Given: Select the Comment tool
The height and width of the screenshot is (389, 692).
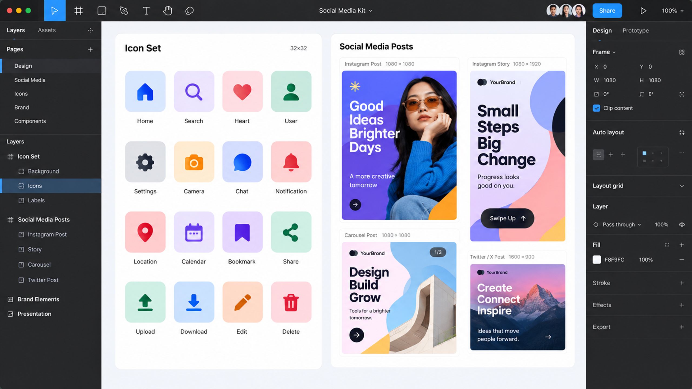Looking at the screenshot, I should [x=189, y=11].
